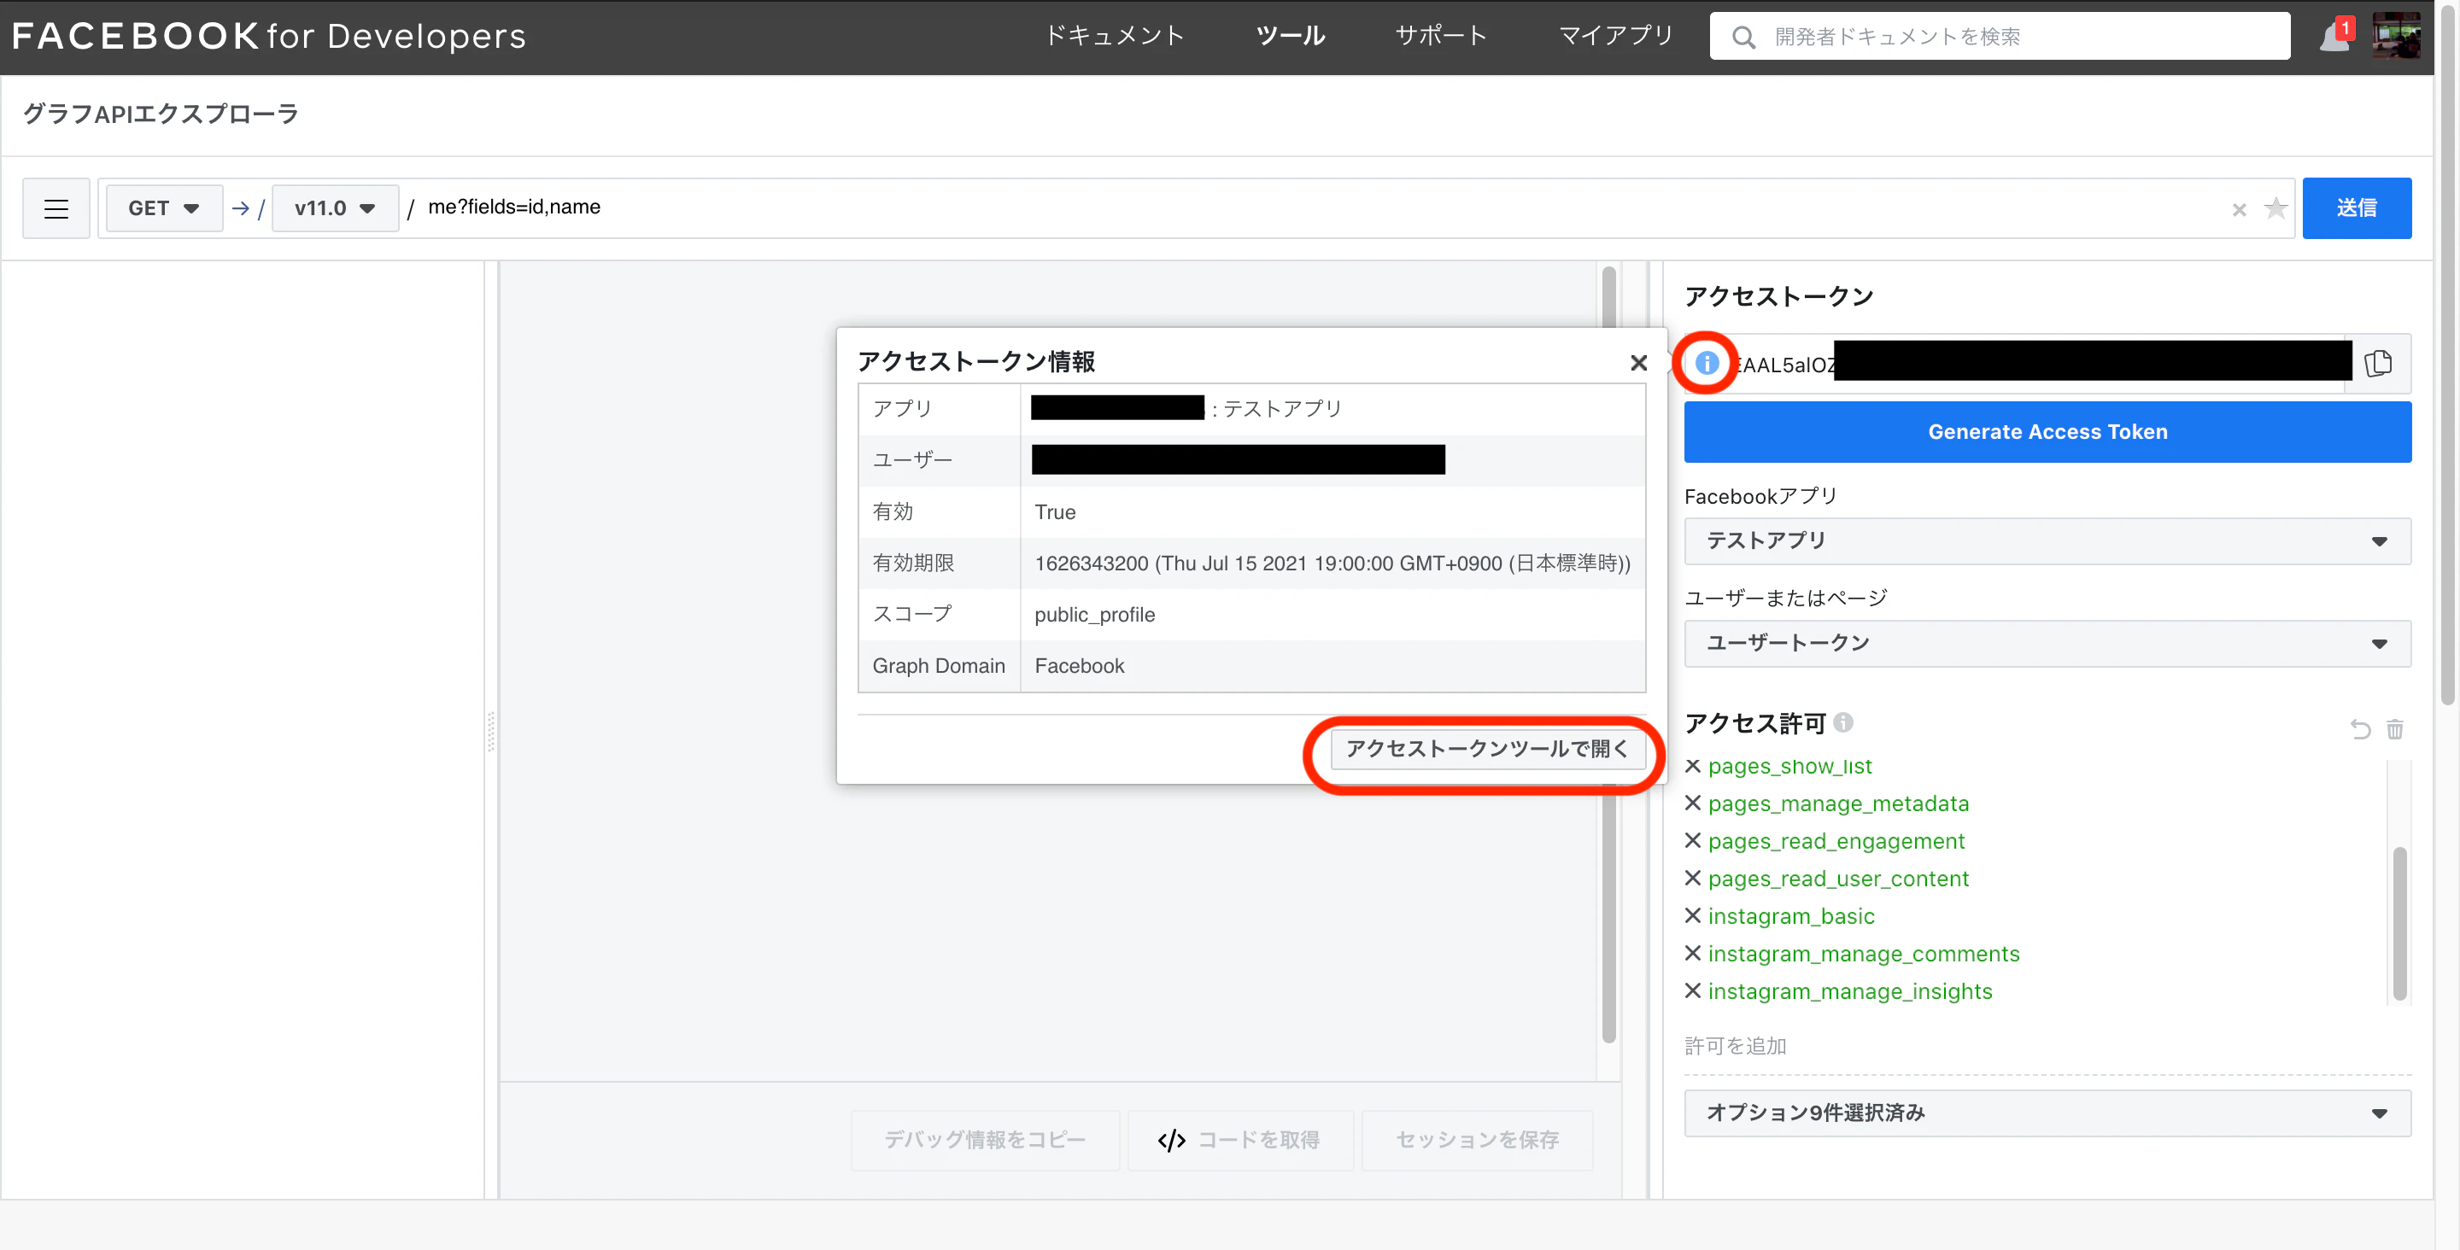Open the ツール menu
This screenshot has width=2460, height=1250.
(x=1290, y=36)
